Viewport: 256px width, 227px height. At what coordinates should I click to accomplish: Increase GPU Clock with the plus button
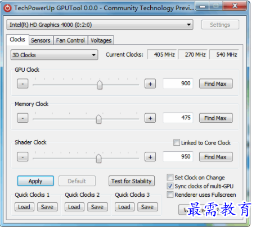pos(150,84)
